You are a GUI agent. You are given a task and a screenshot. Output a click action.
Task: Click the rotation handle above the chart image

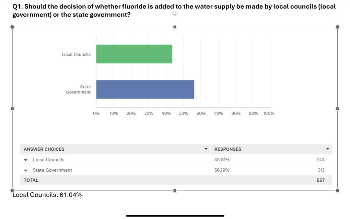[x=175, y=13]
